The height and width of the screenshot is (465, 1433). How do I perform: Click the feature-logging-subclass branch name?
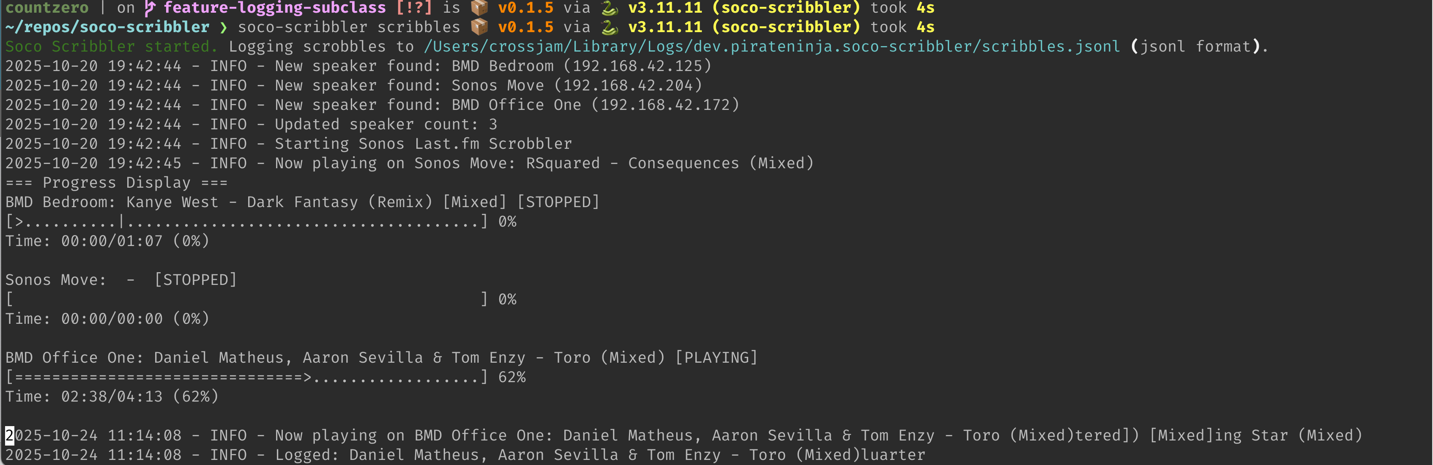coord(275,8)
